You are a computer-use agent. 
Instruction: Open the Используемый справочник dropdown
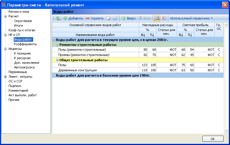click(x=191, y=18)
